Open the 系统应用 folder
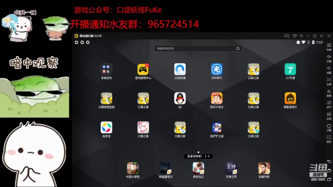This screenshot has width=333, height=187. click(107, 69)
